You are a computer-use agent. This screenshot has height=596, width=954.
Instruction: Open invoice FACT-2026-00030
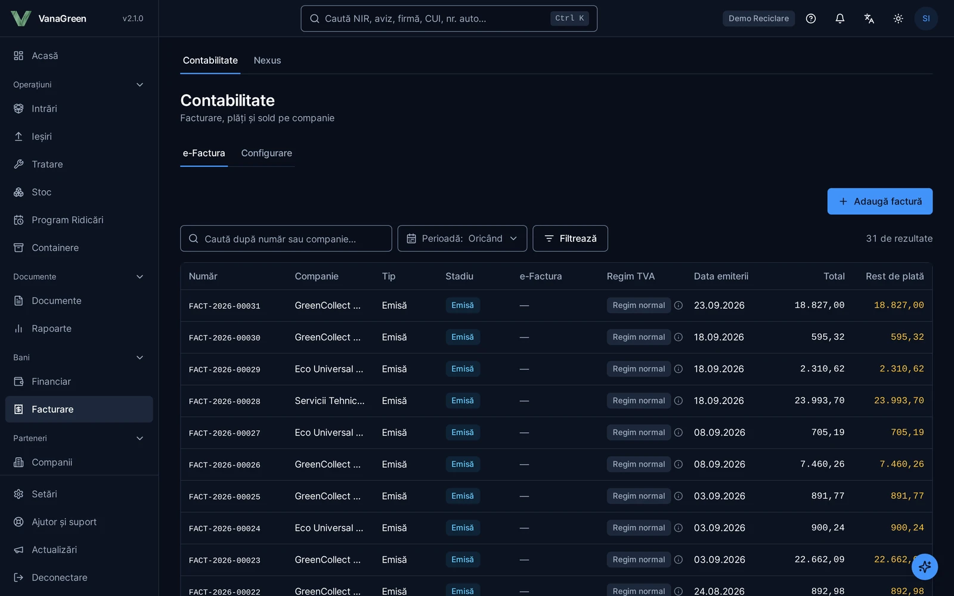[224, 337]
